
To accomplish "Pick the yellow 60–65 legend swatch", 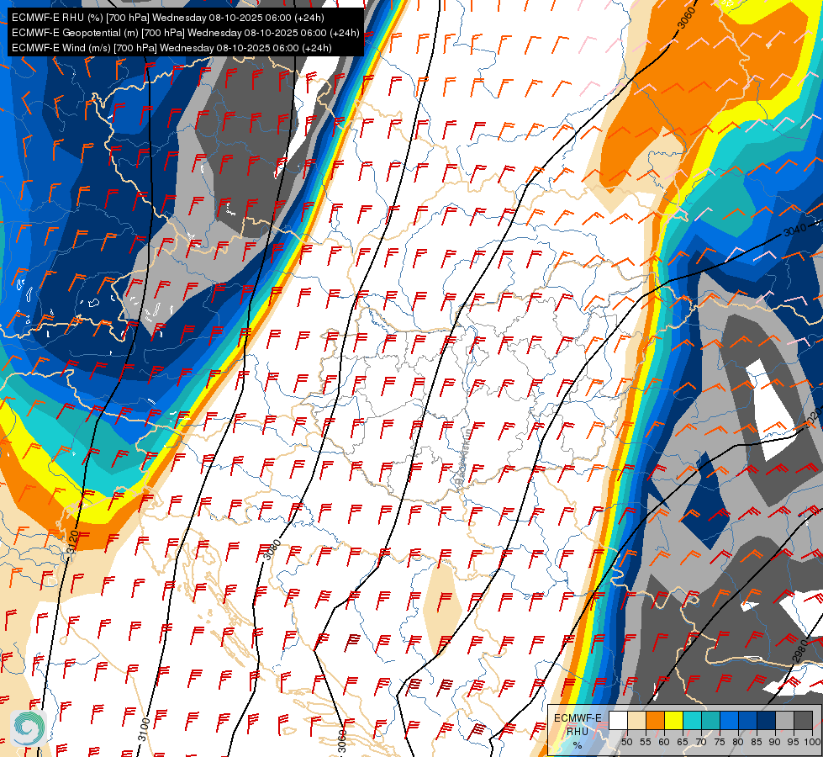I will tap(673, 720).
